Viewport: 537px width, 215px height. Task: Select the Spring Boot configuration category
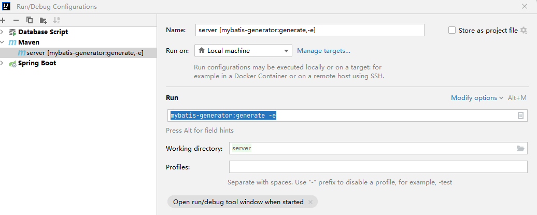tap(37, 63)
